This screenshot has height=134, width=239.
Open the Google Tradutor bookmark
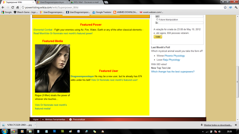coord(102,12)
